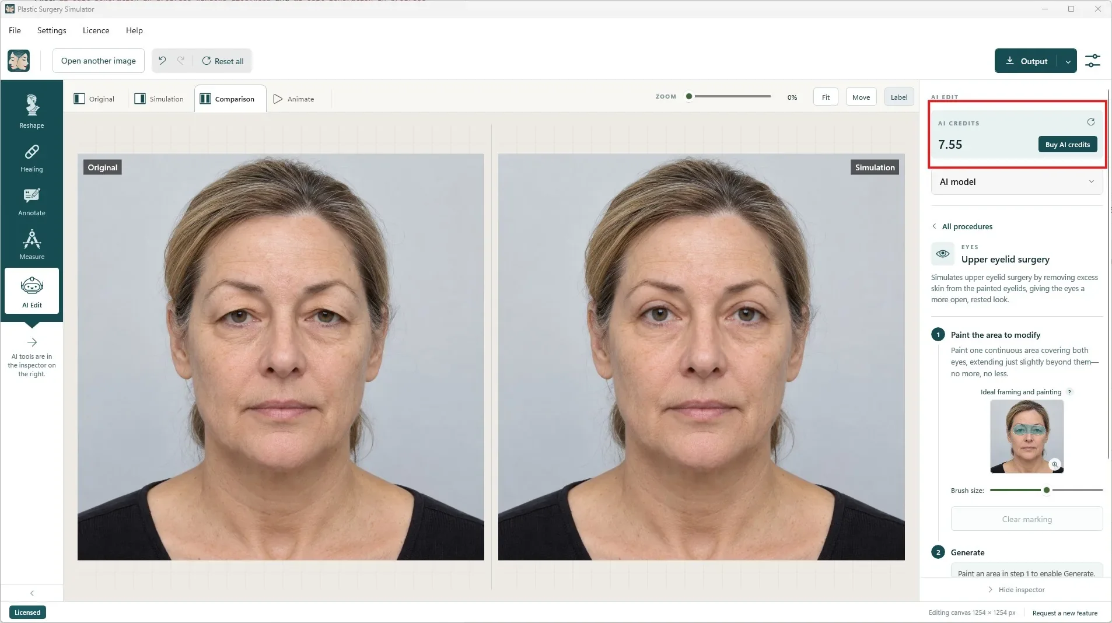Expand the AI model dropdown

(x=1016, y=182)
